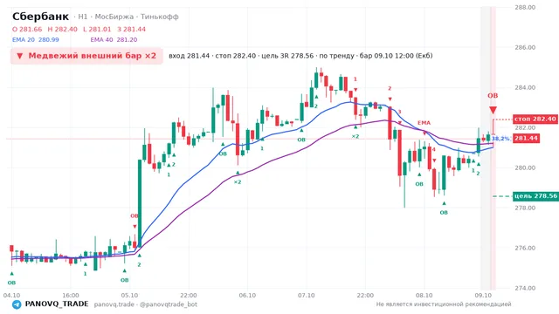Viewport: 559px width, 314px height.
Task: Click the red EMA signal marker
Action: (424, 123)
